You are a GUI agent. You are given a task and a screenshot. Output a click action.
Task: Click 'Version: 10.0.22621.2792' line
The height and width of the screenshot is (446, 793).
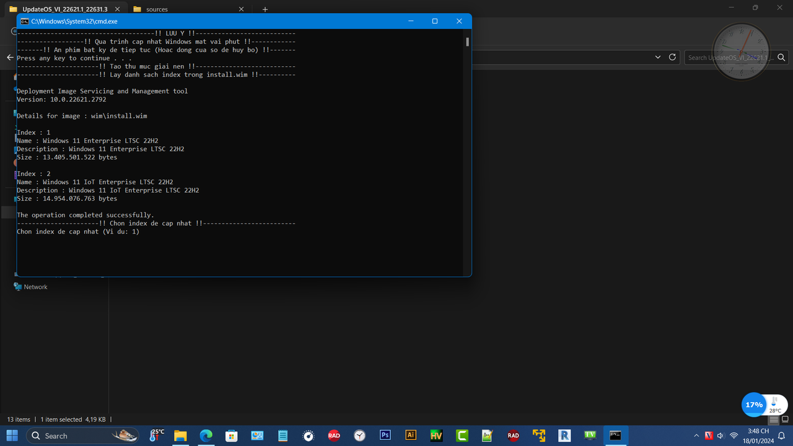pyautogui.click(x=61, y=99)
